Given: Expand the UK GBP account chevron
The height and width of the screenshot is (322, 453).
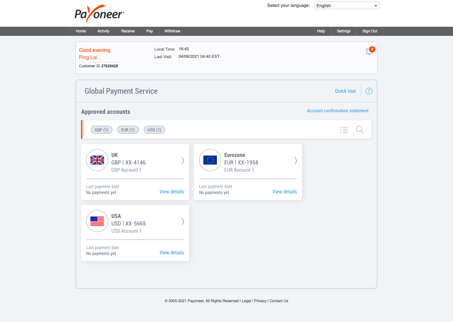Looking at the screenshot, I should point(183,161).
